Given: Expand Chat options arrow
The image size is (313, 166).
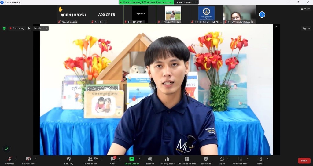Looking at the screenshot, I should 120,159.
